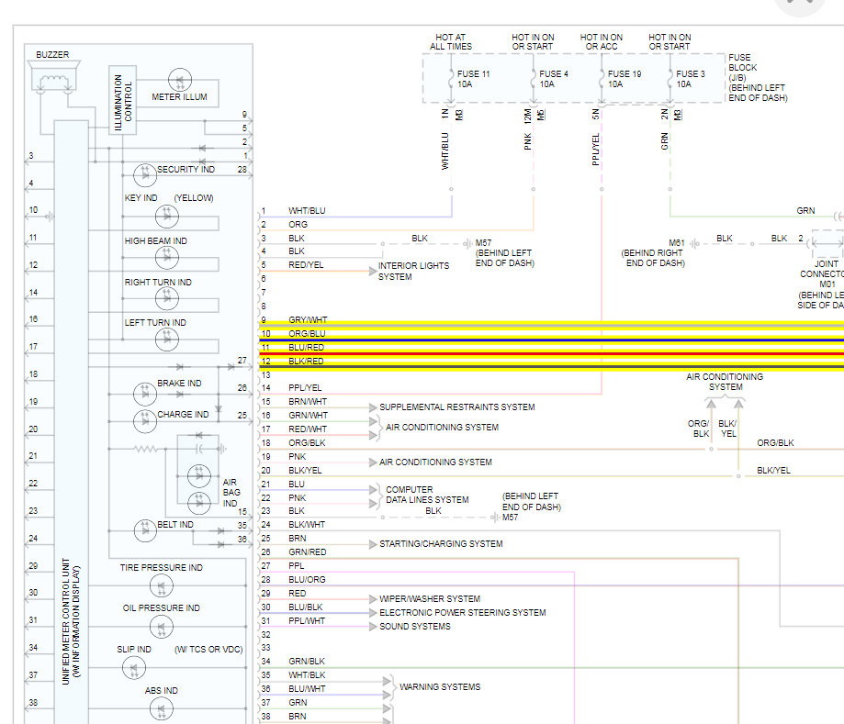This screenshot has width=844, height=724.
Task: Click the FUSE BLOCK (J/B) label
Action: coord(743,68)
